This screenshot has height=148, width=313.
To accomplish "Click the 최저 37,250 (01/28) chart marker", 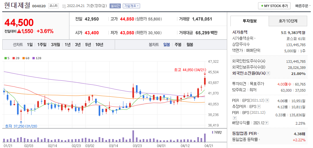I will tap(21, 126).
